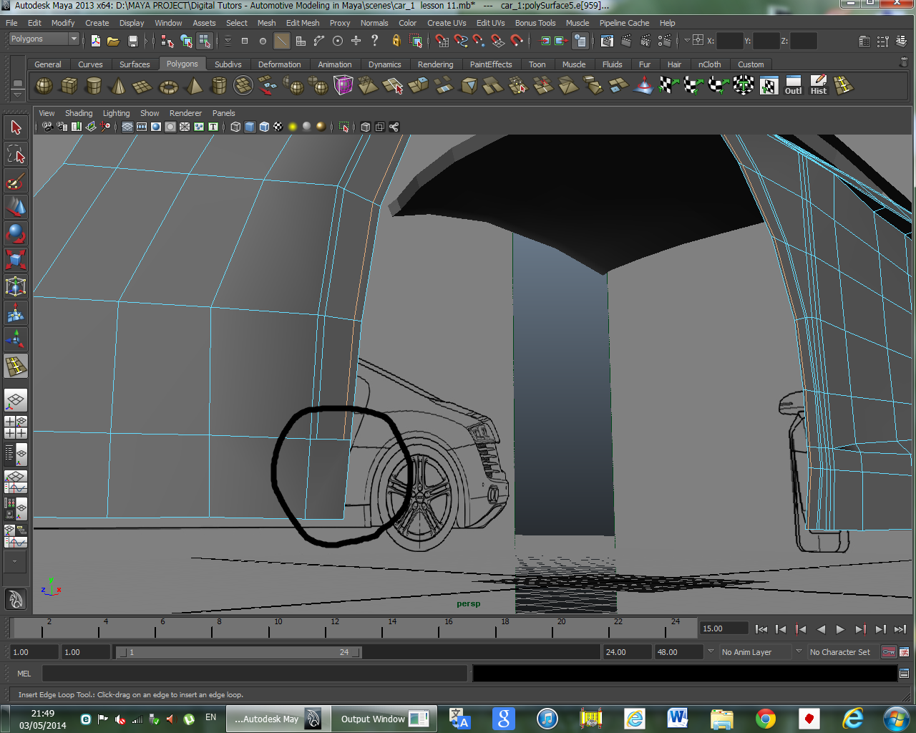Switch to the Surfaces shelf tab
Viewport: 916px width, 733px height.
(x=135, y=64)
